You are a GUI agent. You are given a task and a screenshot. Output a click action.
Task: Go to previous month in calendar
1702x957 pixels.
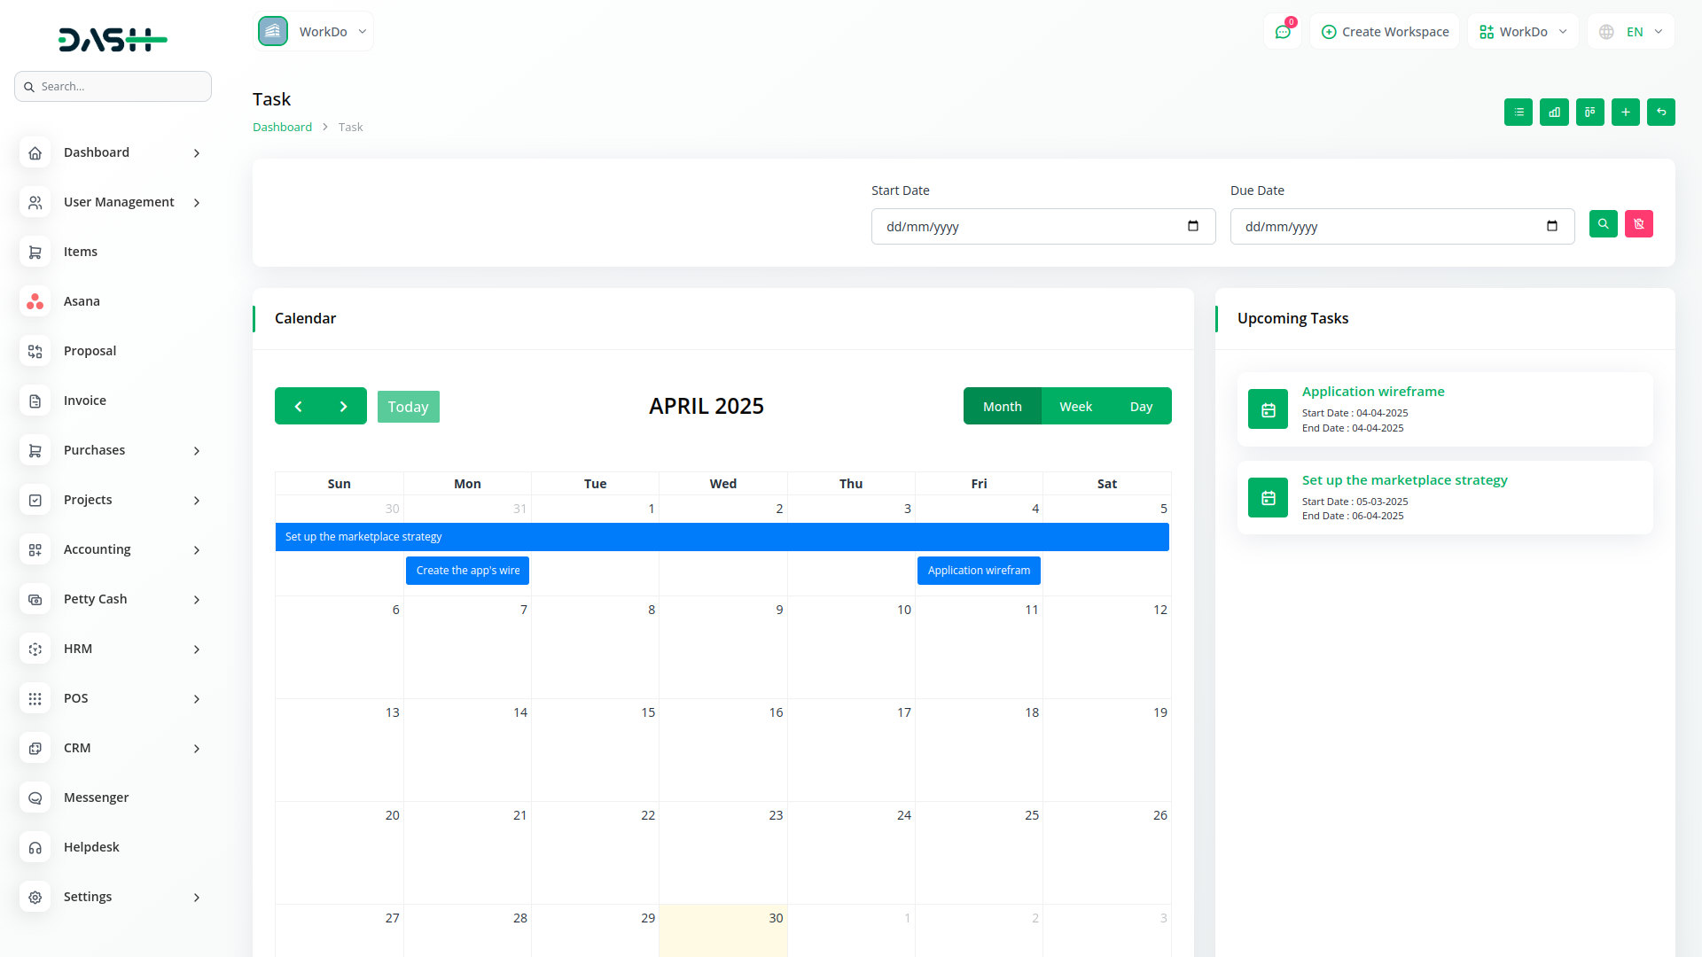[298, 406]
